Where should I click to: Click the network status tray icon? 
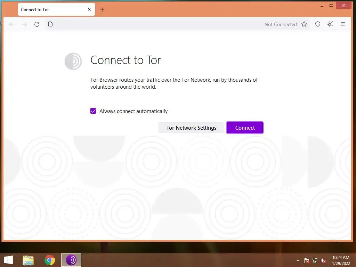[x=315, y=260]
